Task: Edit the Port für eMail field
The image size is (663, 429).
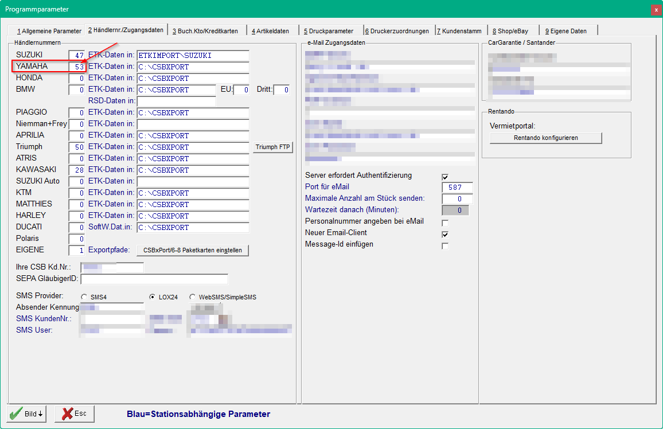Action: click(x=457, y=187)
